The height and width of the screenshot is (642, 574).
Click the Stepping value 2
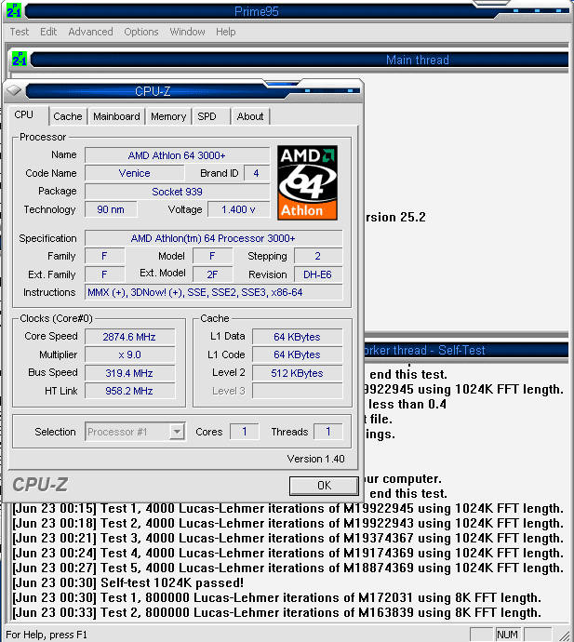[318, 256]
